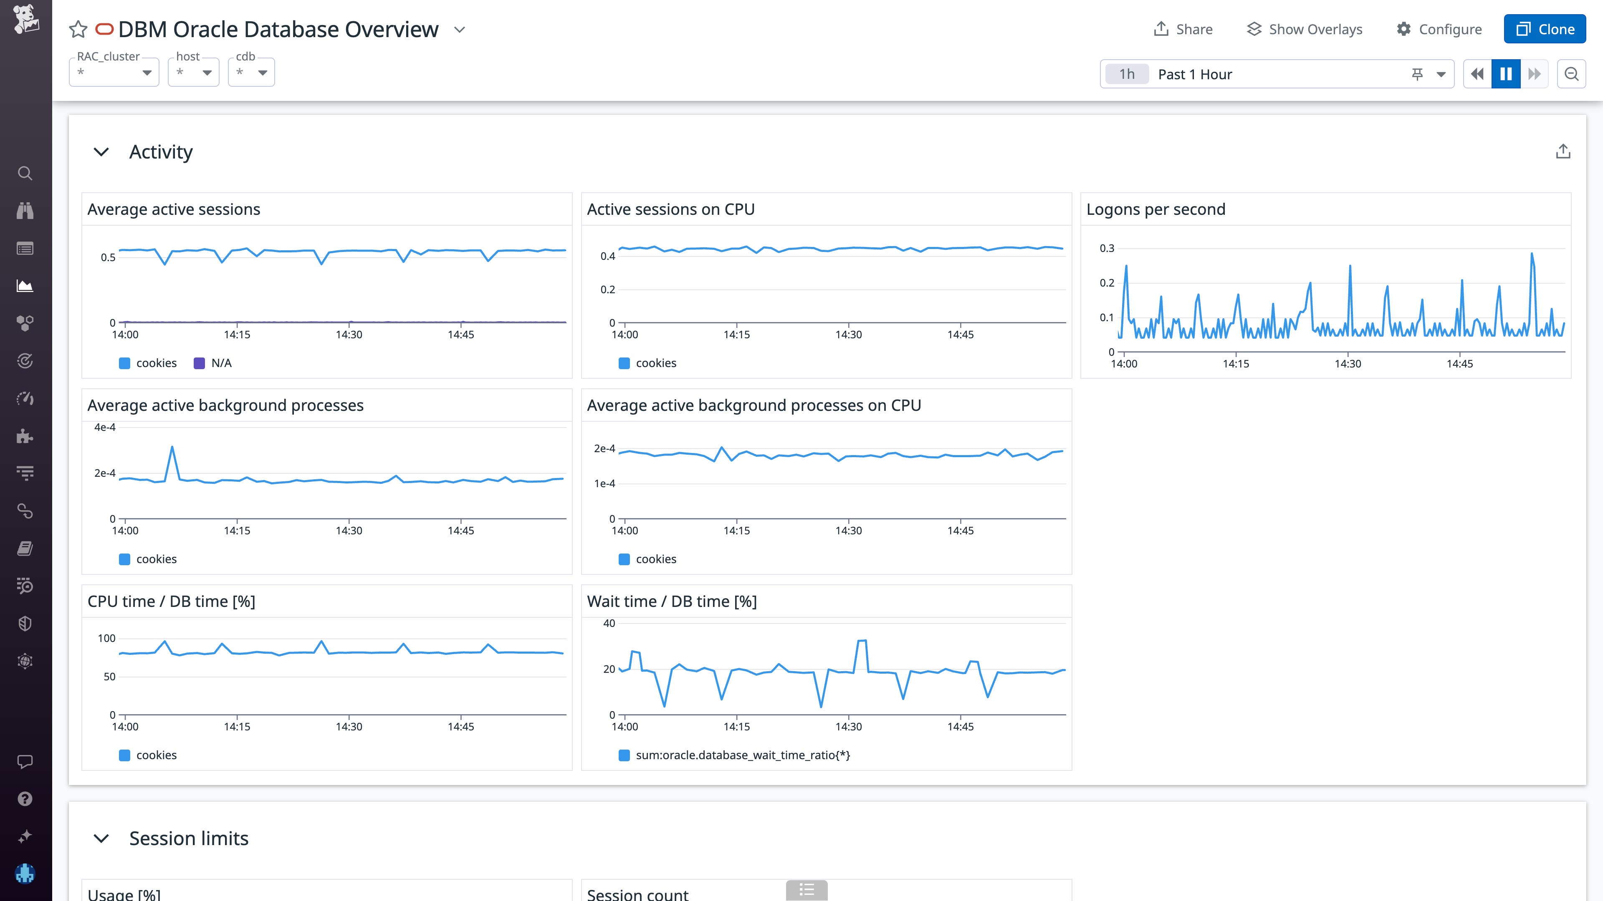Select the Events list icon in sidebar

pos(25,248)
